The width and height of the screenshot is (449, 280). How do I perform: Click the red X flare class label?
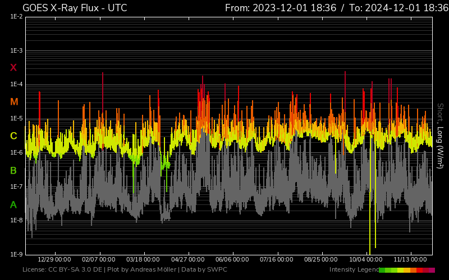(13, 68)
